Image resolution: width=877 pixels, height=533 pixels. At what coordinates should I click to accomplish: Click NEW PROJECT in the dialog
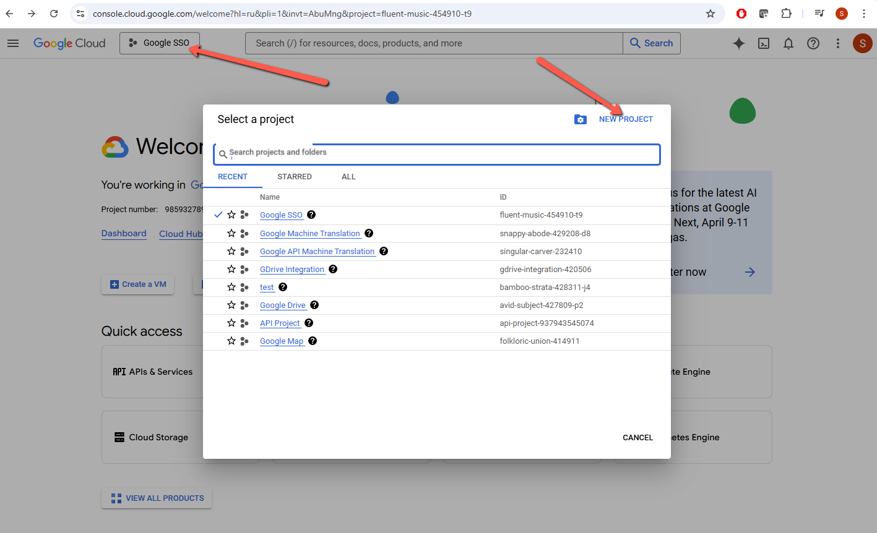click(x=626, y=119)
